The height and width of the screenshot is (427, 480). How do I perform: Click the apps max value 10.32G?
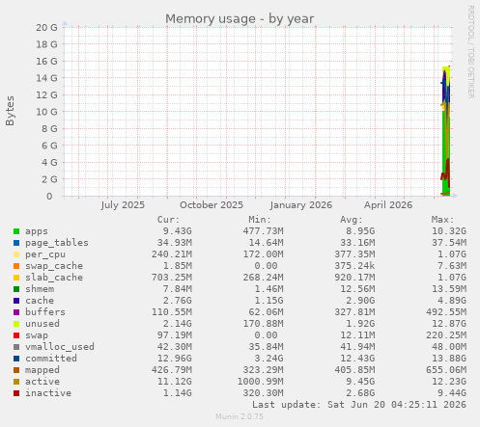coord(449,231)
